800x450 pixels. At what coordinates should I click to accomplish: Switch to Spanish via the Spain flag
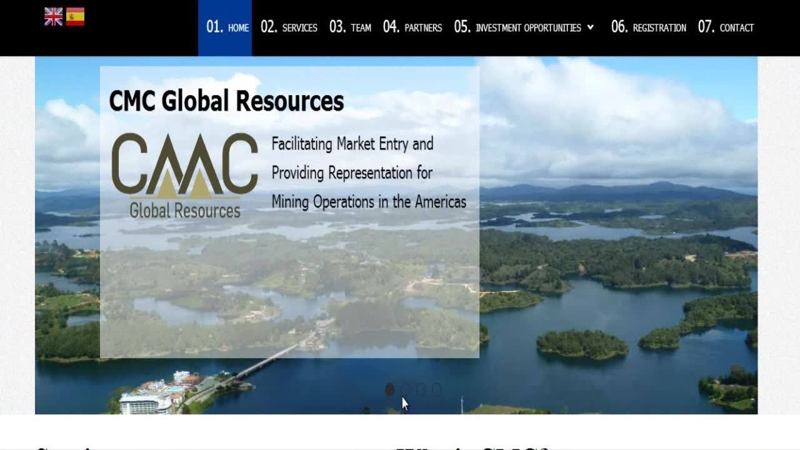pyautogui.click(x=75, y=17)
